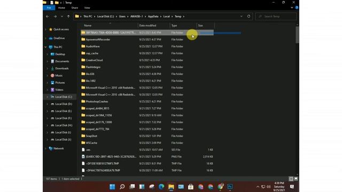Expand OneDrive tree node
This screenshot has width=342, height=192.
[45, 38]
